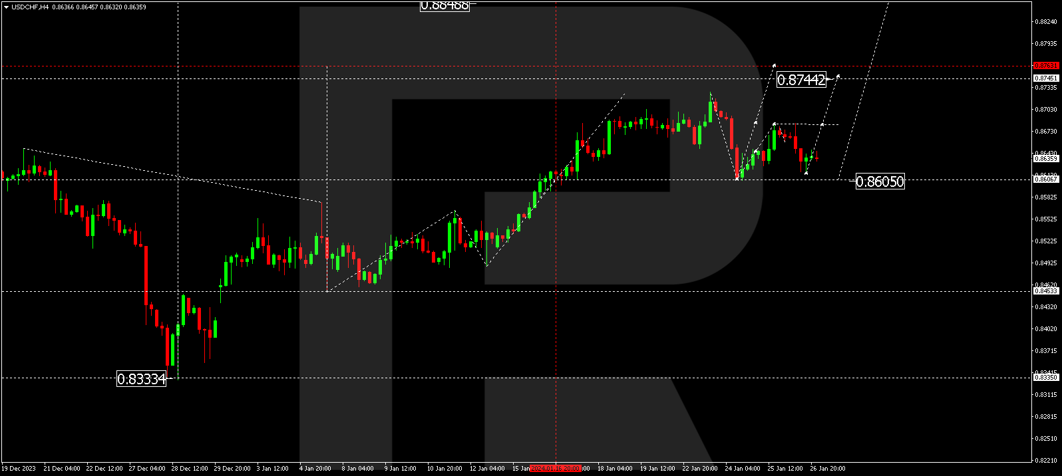The image size is (1062, 476).
Task: Select the 0.86050 support price label
Action: (x=880, y=181)
